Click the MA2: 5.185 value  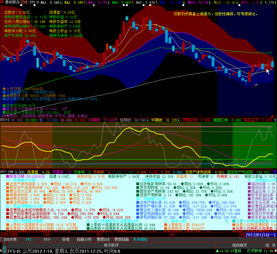75,2
